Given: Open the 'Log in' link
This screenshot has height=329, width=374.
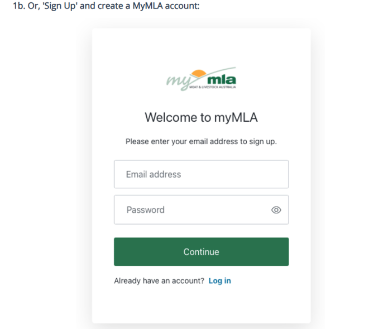Looking at the screenshot, I should click(219, 281).
